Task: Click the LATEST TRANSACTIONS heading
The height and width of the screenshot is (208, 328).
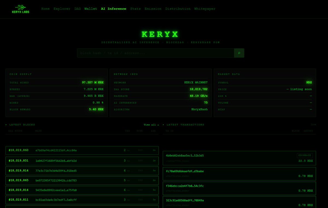Action: (x=185, y=125)
